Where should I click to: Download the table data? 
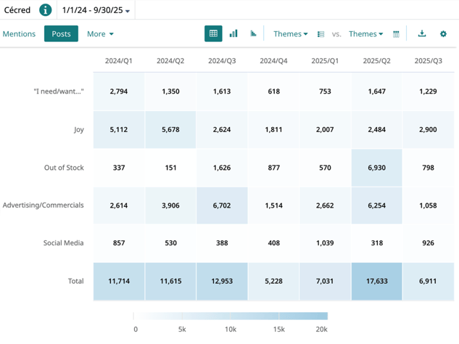coord(422,33)
